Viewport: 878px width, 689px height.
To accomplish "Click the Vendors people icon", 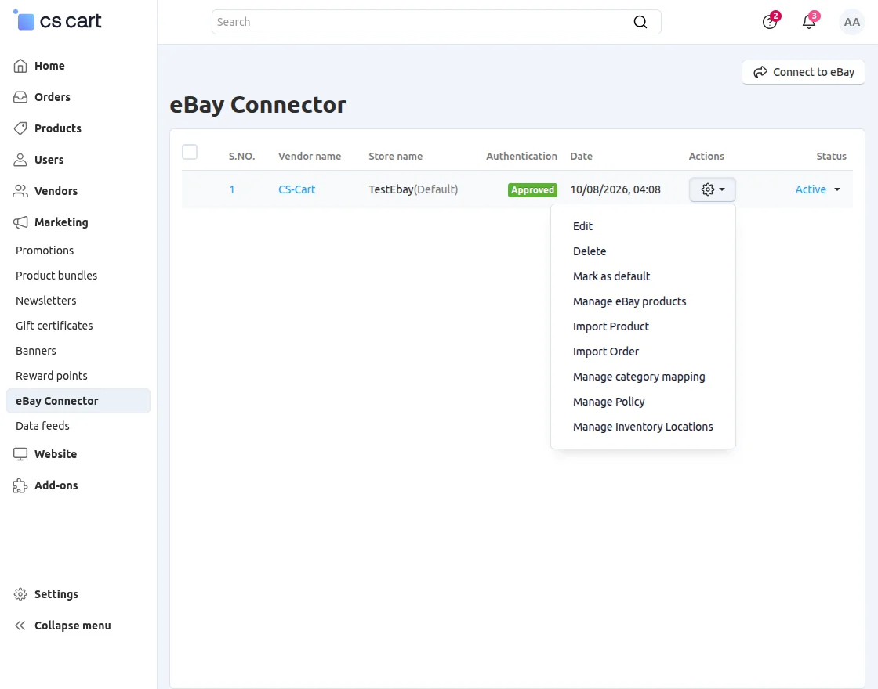I will click(x=20, y=191).
